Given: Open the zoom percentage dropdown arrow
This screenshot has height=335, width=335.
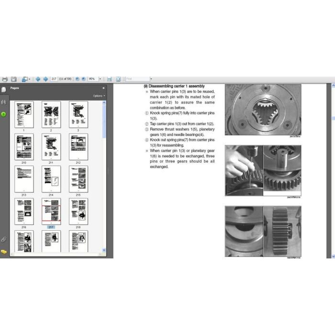Looking at the screenshot, I should (x=100, y=79).
